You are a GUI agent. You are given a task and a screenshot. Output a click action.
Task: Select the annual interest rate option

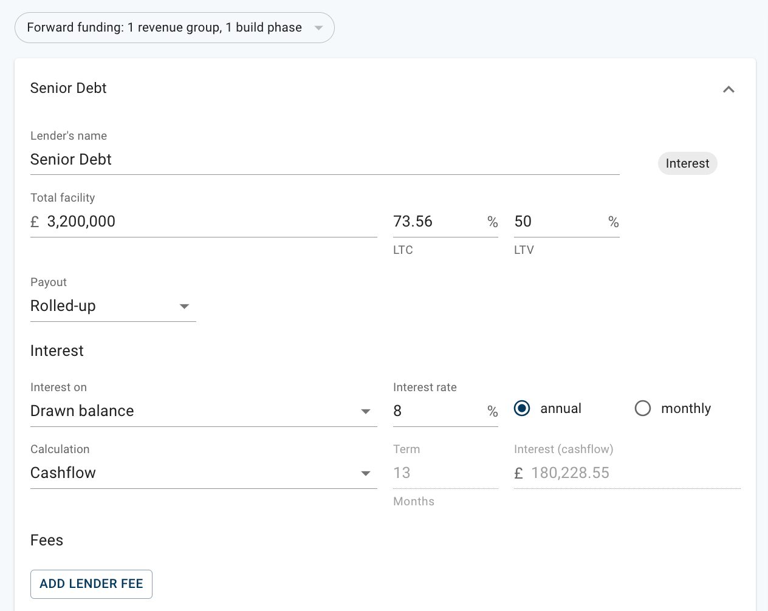[x=522, y=409]
